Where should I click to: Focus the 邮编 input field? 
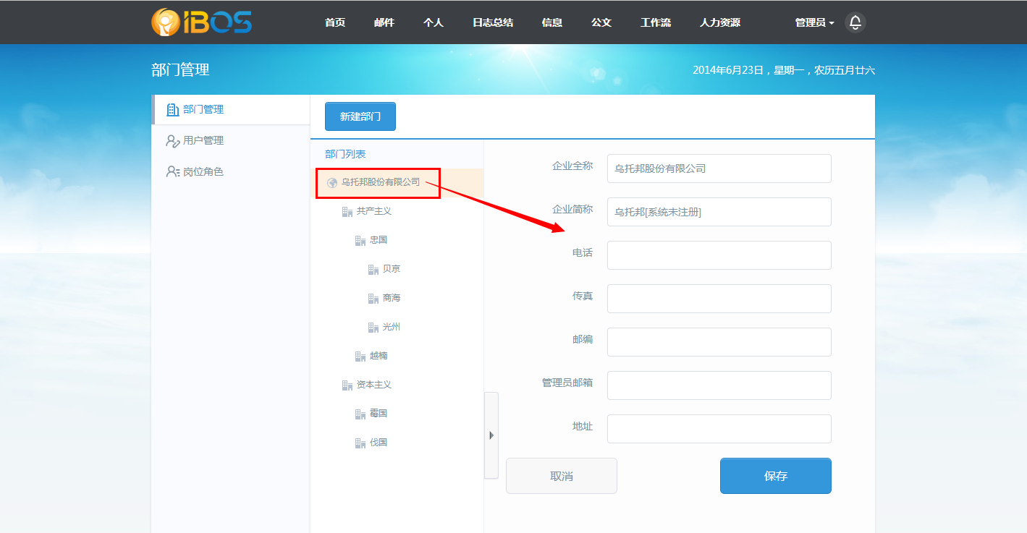click(719, 342)
